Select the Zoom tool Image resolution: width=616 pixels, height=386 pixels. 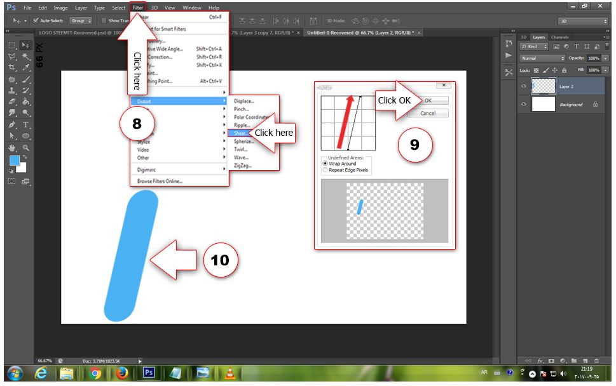[x=26, y=148]
